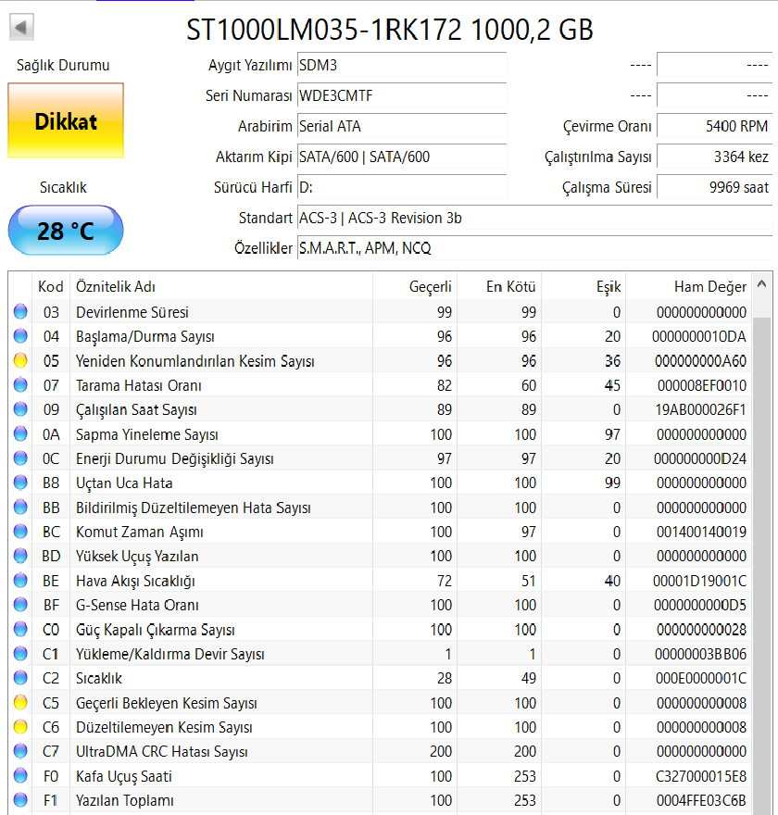Screen dimensions: 778x815
Task: Click the scrollbar up arrow in attribute list
Action: point(762,284)
